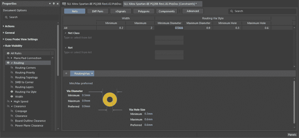Viewport: 299px width, 138px height.
Task: Hide the Routing Via Style rule
Action: [12, 92]
